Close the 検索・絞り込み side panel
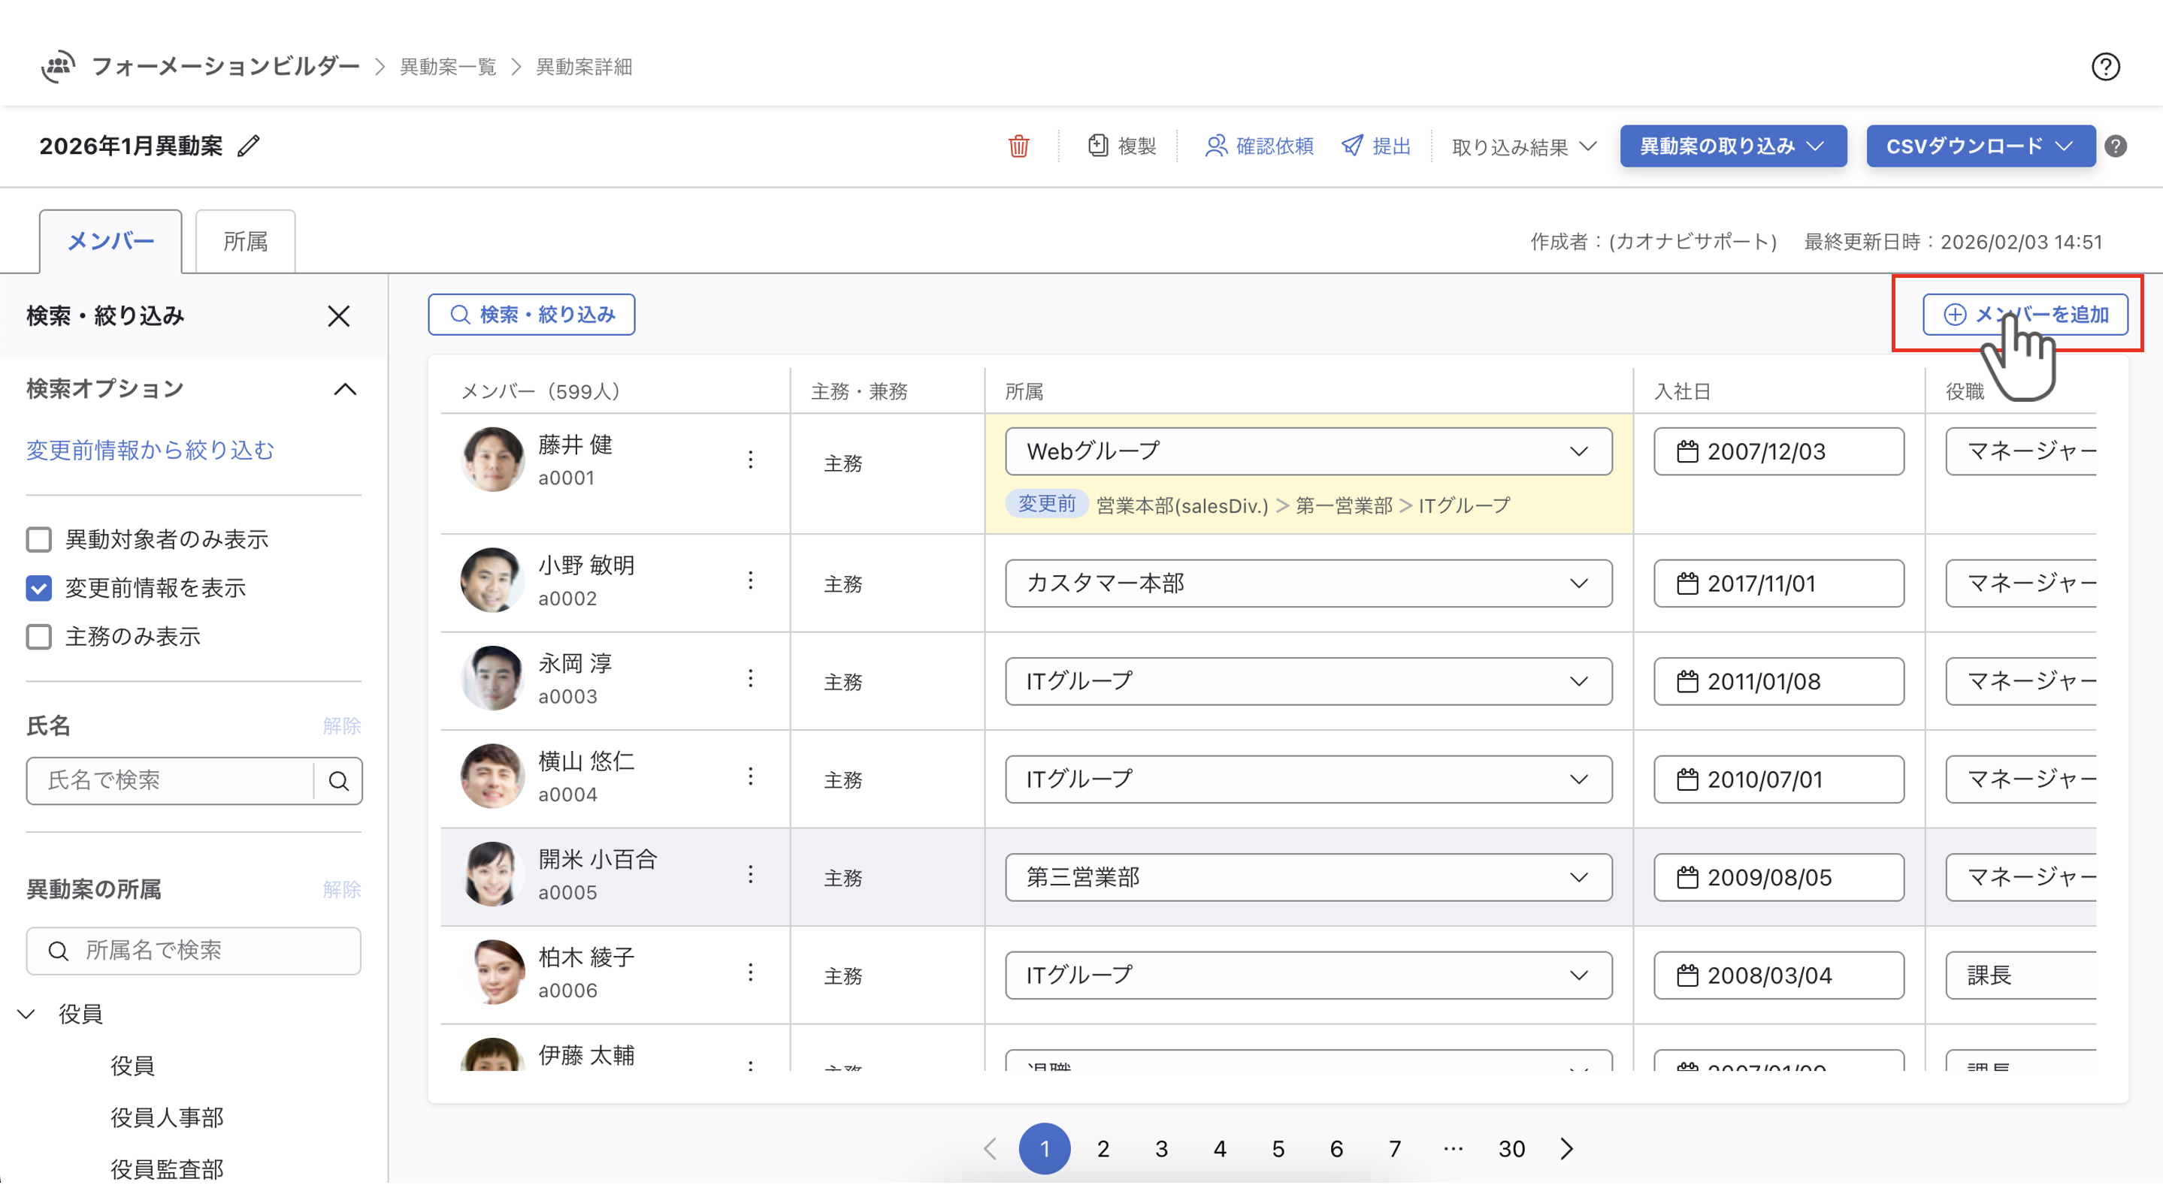This screenshot has height=1185, width=2163. 338,316
